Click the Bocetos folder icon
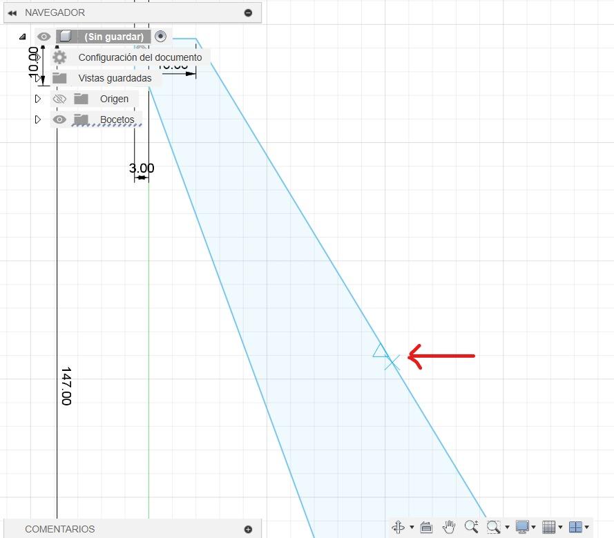This screenshot has width=614, height=538. [81, 119]
